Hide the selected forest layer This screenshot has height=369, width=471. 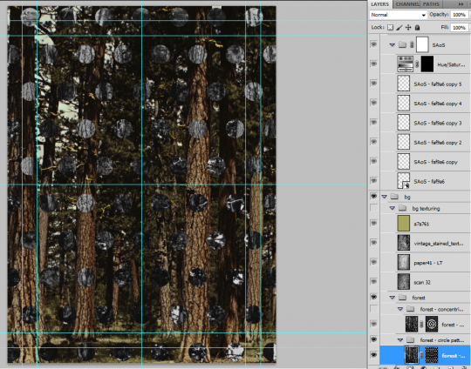click(x=373, y=355)
